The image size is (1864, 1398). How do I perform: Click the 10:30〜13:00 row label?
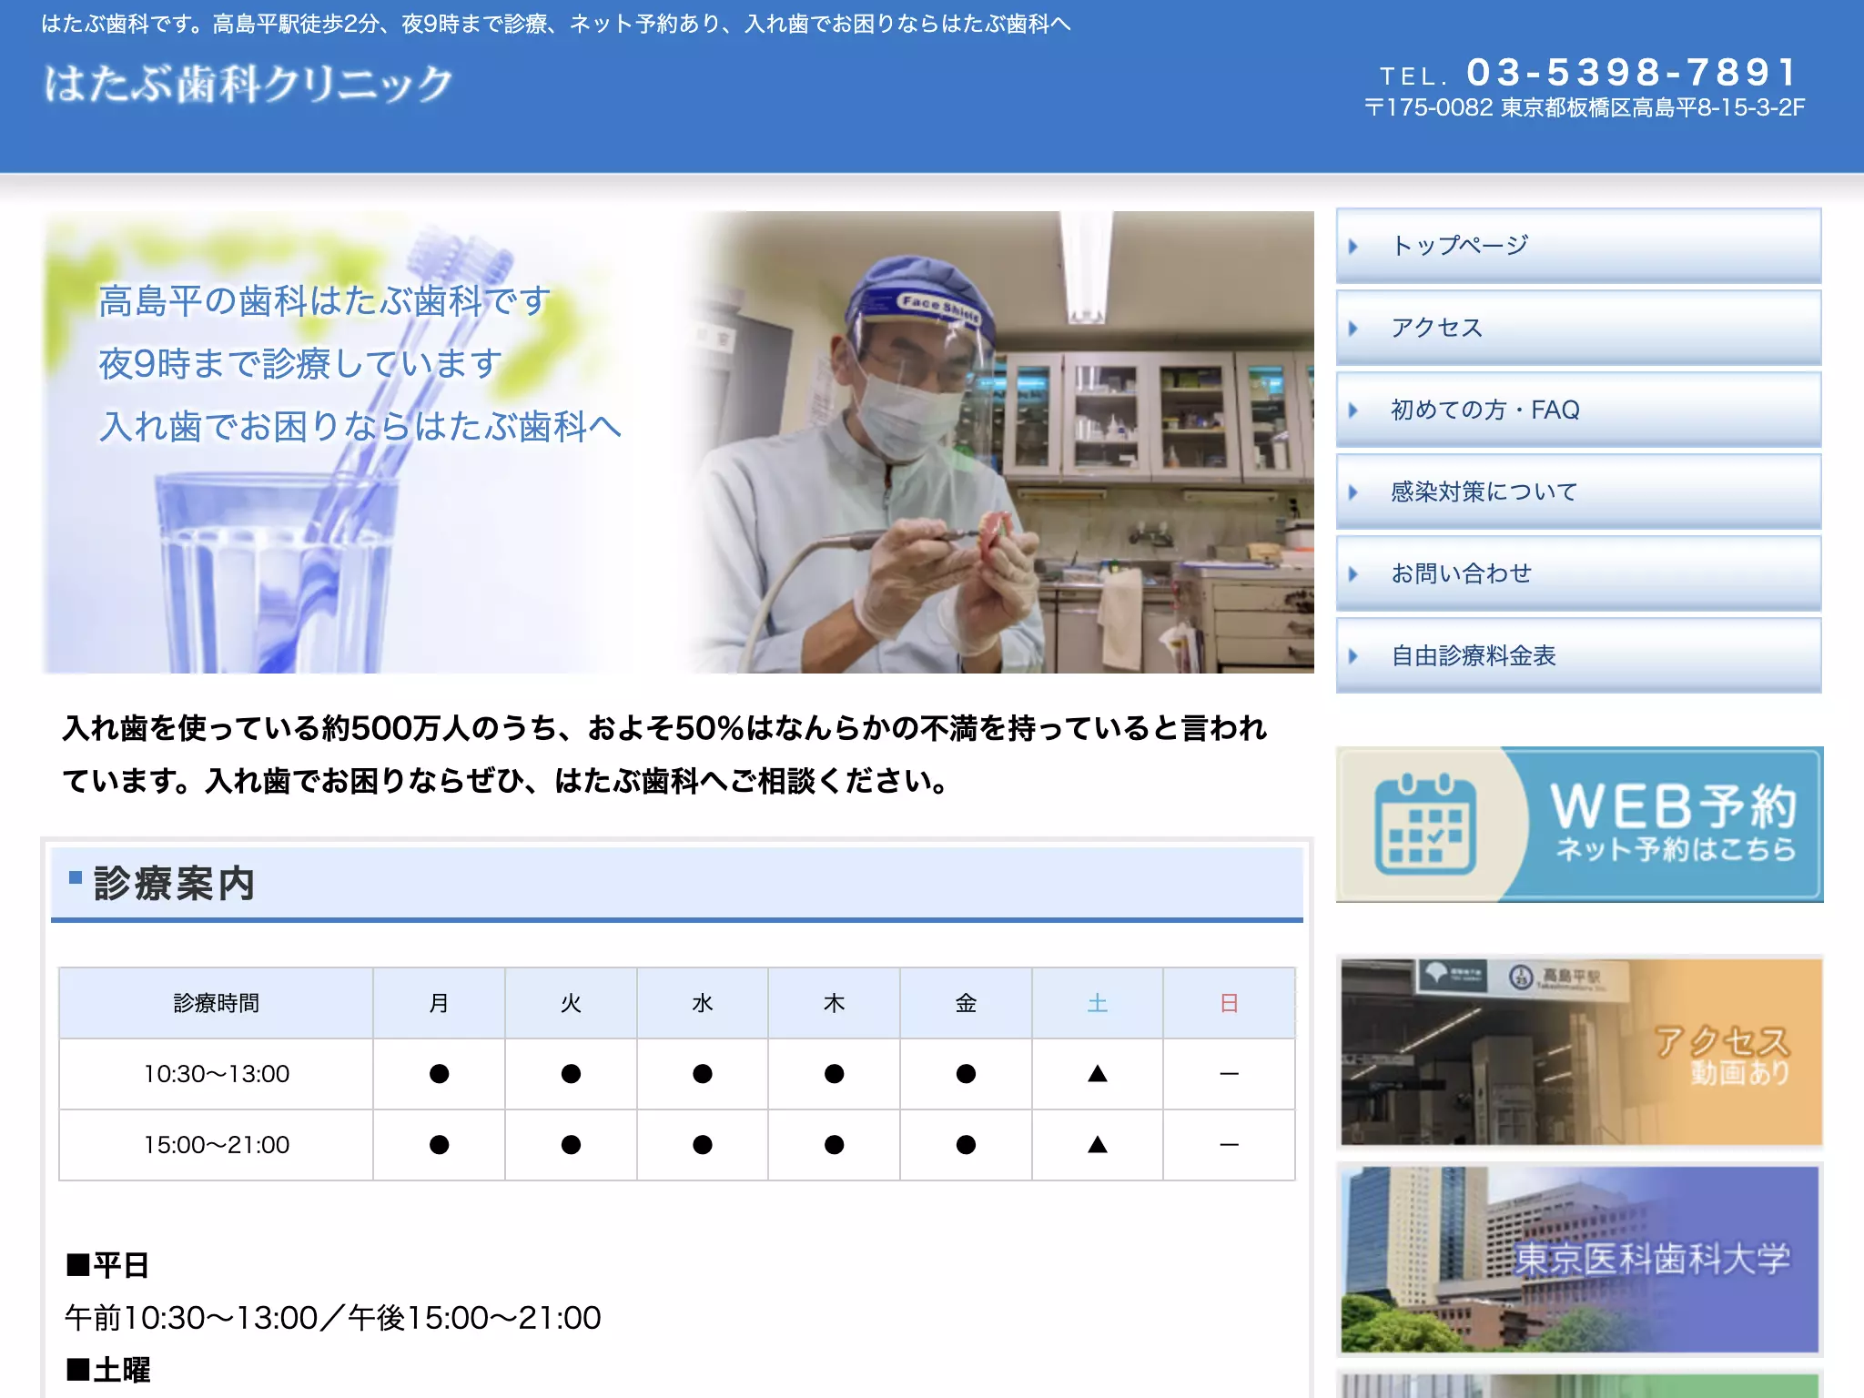coord(216,1074)
